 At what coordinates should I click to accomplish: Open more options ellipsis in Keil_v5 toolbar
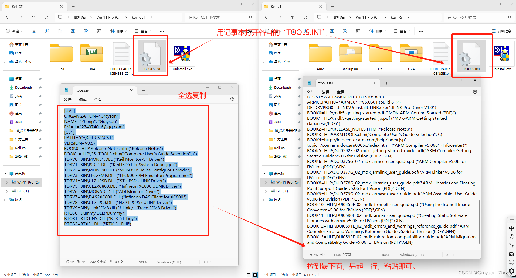tap(421, 31)
